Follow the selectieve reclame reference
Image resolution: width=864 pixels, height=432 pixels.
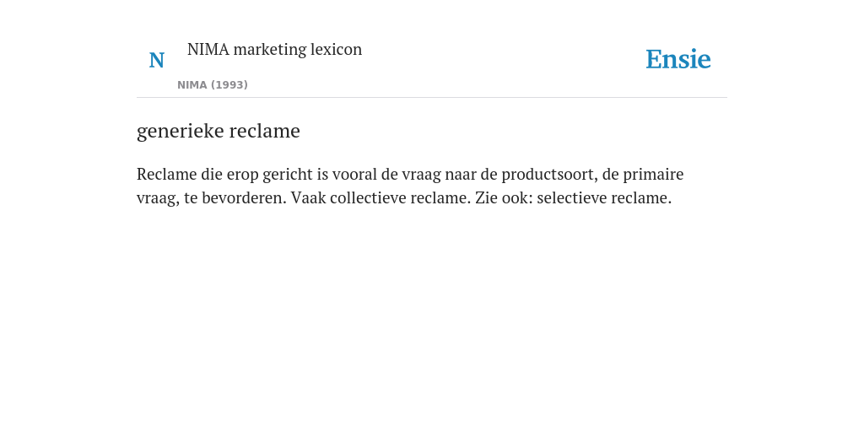coord(604,197)
